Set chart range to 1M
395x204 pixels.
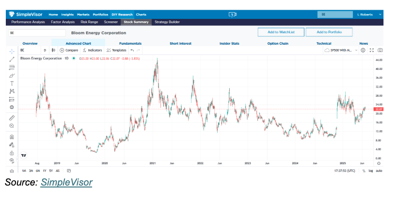24,171
